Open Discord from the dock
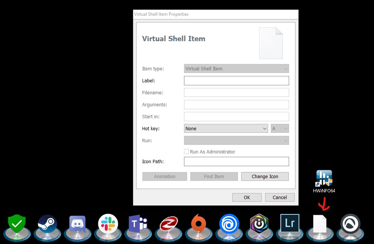The height and width of the screenshot is (244, 374). pos(77,225)
